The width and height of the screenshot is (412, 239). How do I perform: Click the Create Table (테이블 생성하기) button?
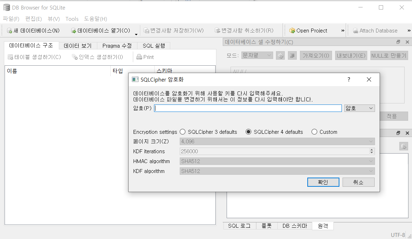[x=34, y=57]
